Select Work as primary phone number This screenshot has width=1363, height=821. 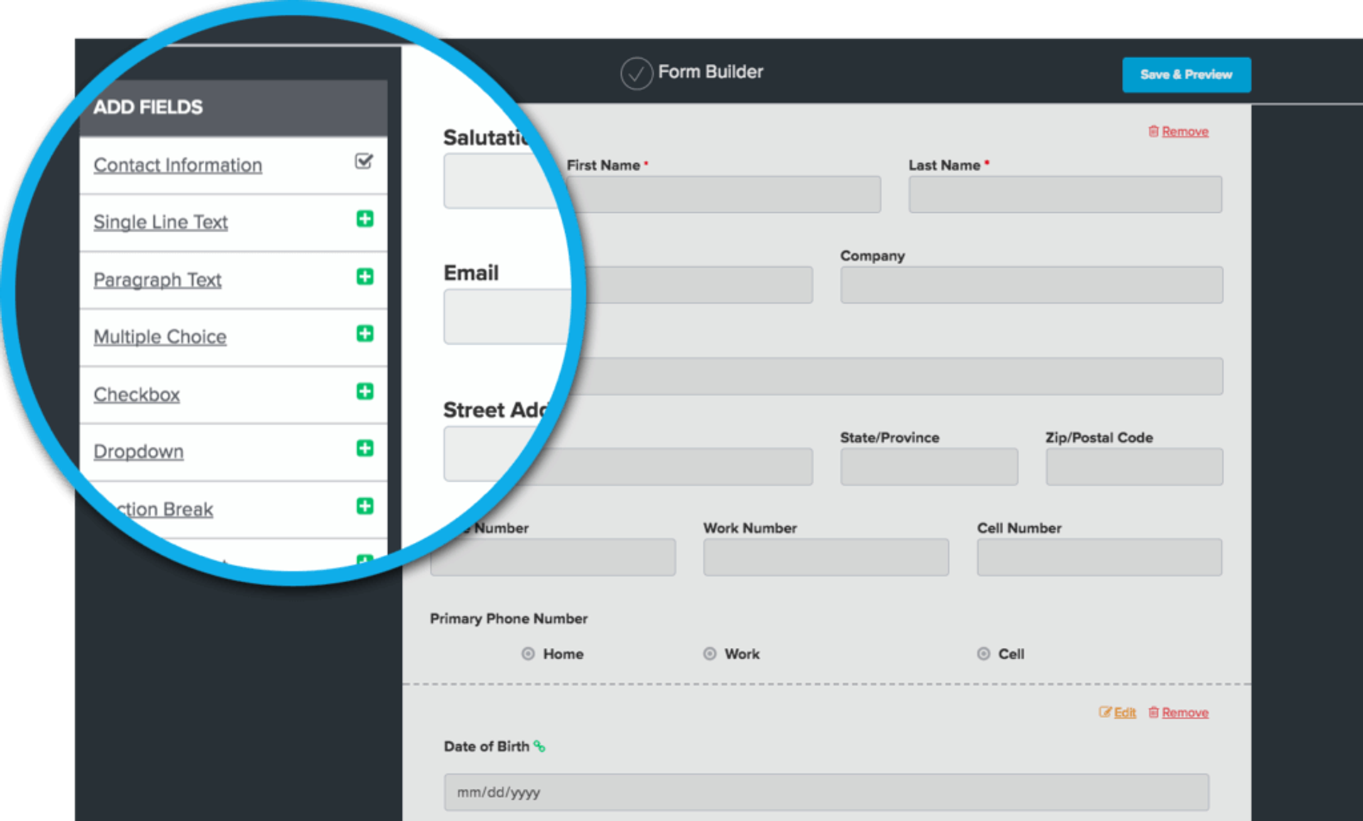709,654
